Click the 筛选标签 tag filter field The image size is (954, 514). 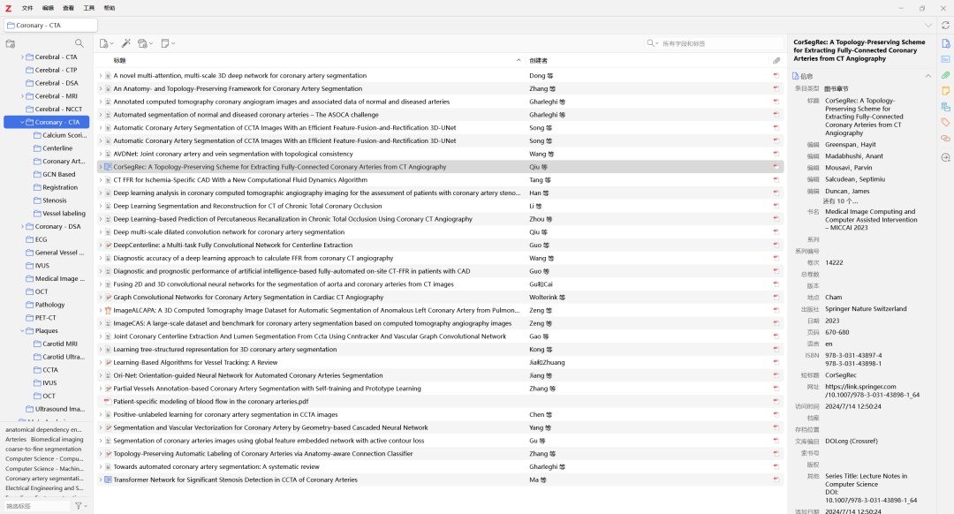[x=38, y=506]
